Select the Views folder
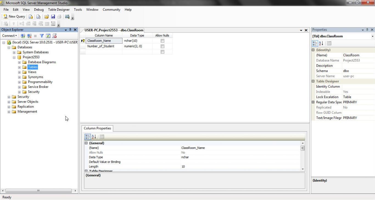Screen dimensions: 375x200 [x=32, y=72]
